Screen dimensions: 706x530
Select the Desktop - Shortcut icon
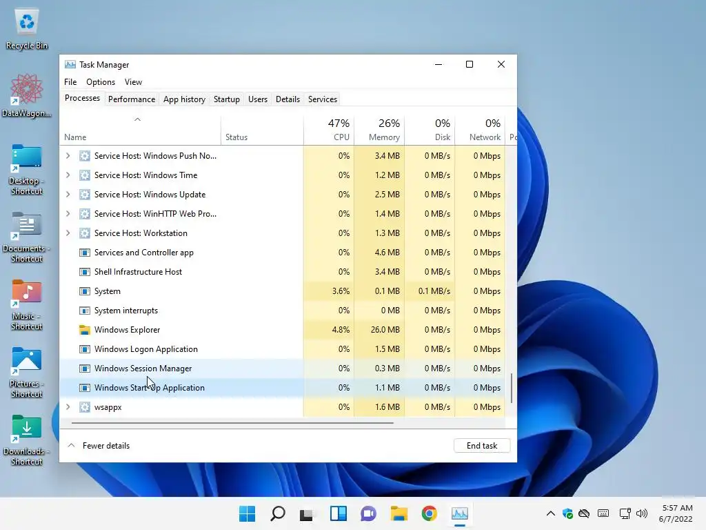pos(27,169)
